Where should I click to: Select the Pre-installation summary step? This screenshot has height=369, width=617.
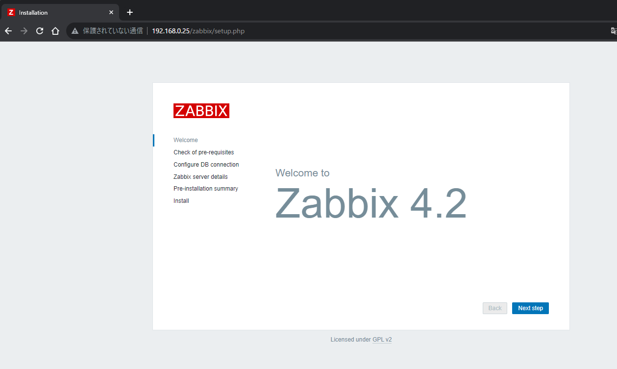(x=205, y=188)
